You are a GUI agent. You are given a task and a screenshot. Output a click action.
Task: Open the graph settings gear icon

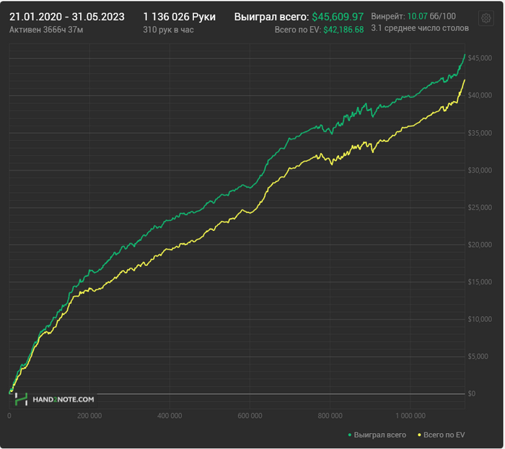coord(486,18)
